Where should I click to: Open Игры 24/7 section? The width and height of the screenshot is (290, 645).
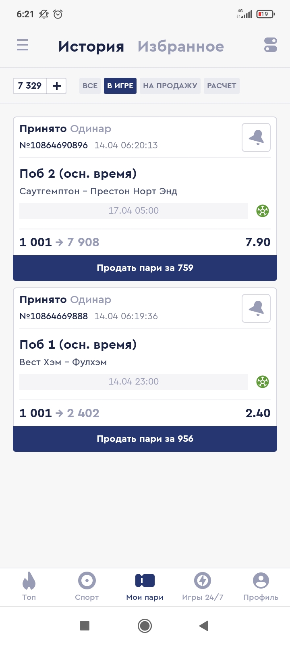pyautogui.click(x=203, y=586)
